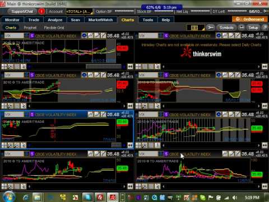Viewport: 269px width, 202px height.
Task: Click the grid crosshair icon below the top-left chart
Action: 4,66
